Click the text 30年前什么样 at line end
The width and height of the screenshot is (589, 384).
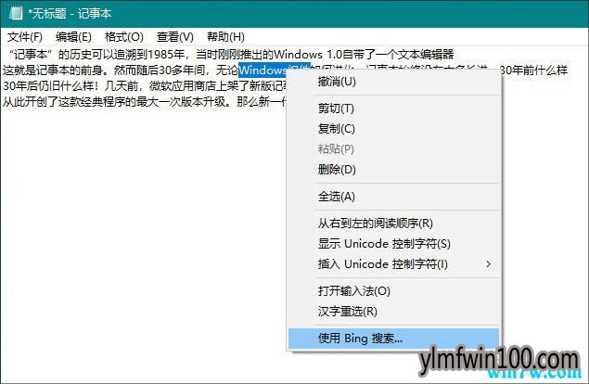coord(533,70)
